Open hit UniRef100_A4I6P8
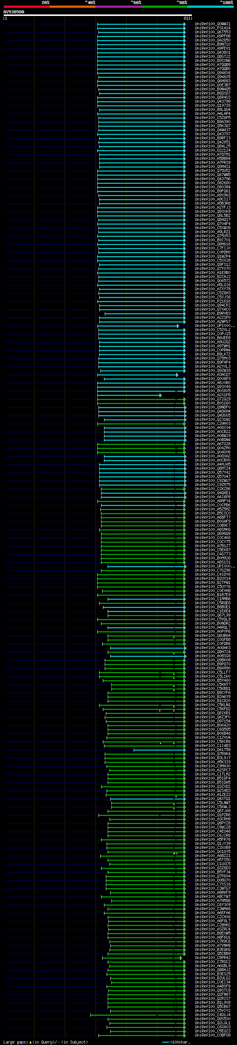 click(x=212, y=497)
